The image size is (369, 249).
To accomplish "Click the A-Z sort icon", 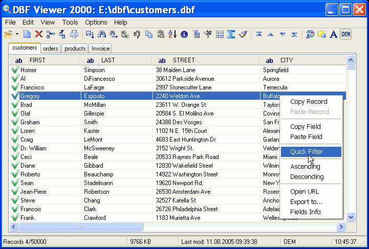I will (172, 34).
